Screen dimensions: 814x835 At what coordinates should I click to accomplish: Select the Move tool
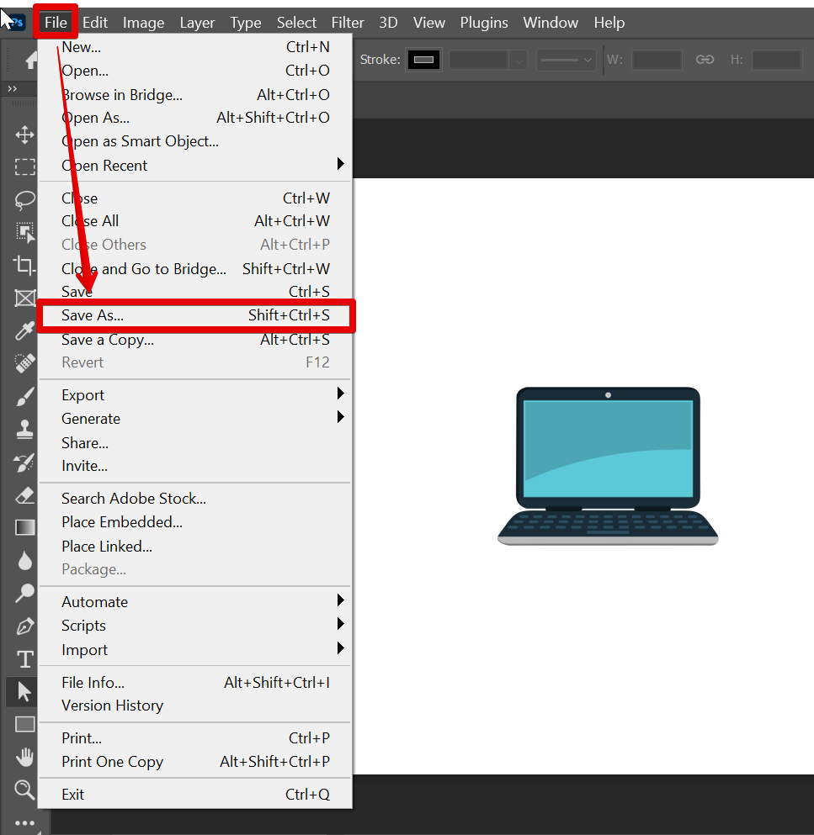[24, 135]
